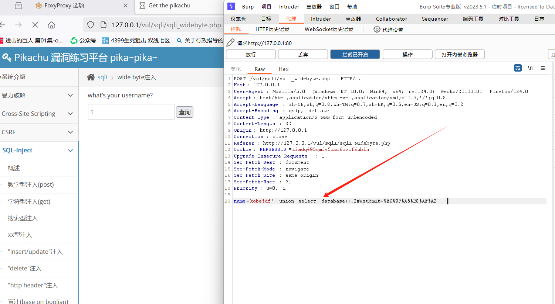Image resolution: width=555 pixels, height=304 pixels.
Task: Open the 关于行政指导的 bookmark
Action: coord(200,41)
